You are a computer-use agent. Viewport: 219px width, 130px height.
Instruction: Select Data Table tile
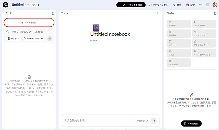point(179,63)
